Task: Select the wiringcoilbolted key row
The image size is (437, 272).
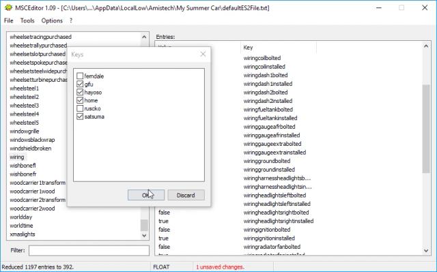Action: coord(262,58)
